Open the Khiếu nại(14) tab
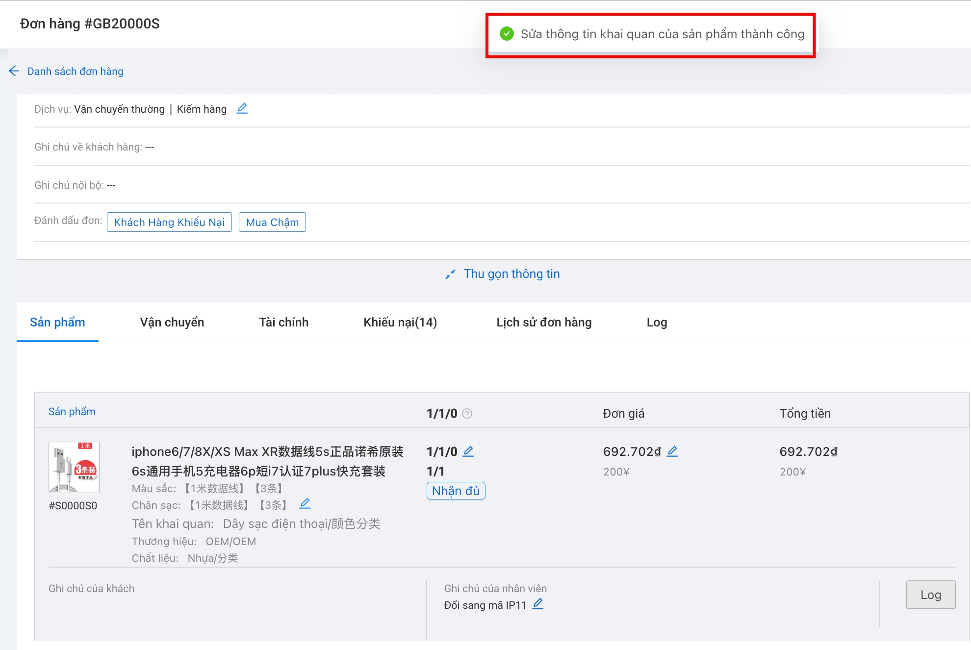The height and width of the screenshot is (650, 971). (x=400, y=322)
